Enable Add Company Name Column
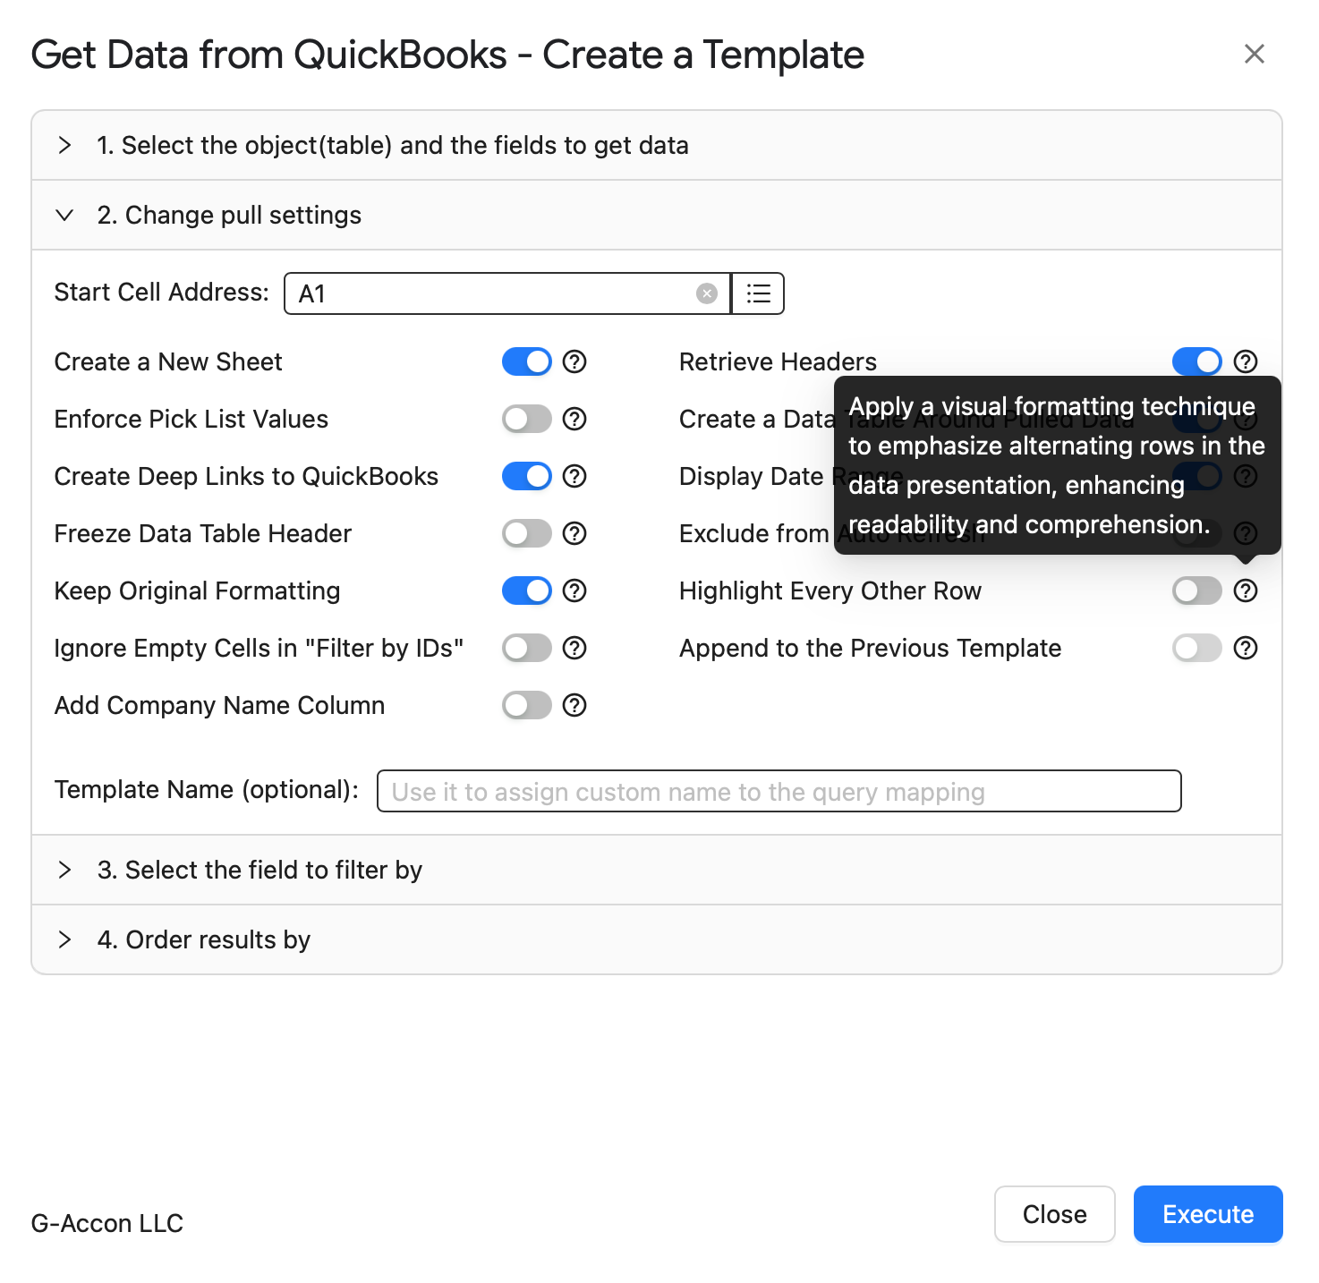The height and width of the screenshot is (1283, 1319). [527, 705]
